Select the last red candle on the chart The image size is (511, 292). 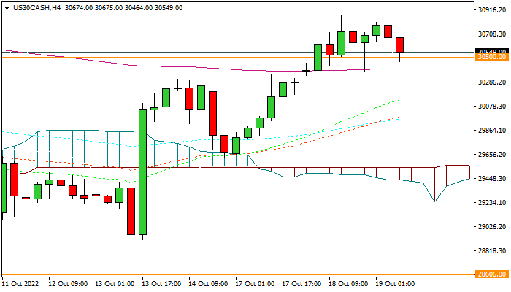coord(399,45)
